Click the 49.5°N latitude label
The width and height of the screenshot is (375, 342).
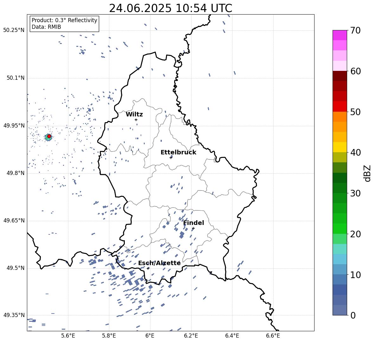(16, 268)
